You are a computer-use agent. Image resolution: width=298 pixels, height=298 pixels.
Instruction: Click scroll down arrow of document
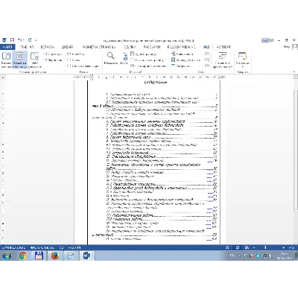point(296,242)
